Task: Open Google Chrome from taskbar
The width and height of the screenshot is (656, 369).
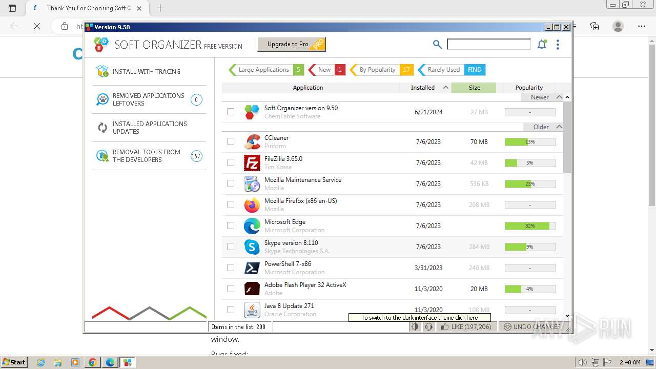Action: 93,362
